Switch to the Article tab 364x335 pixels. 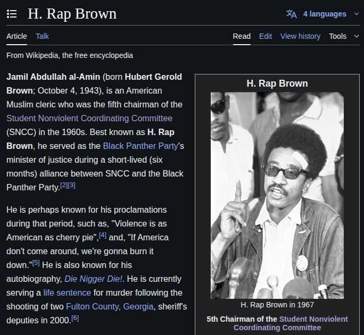coord(16,36)
